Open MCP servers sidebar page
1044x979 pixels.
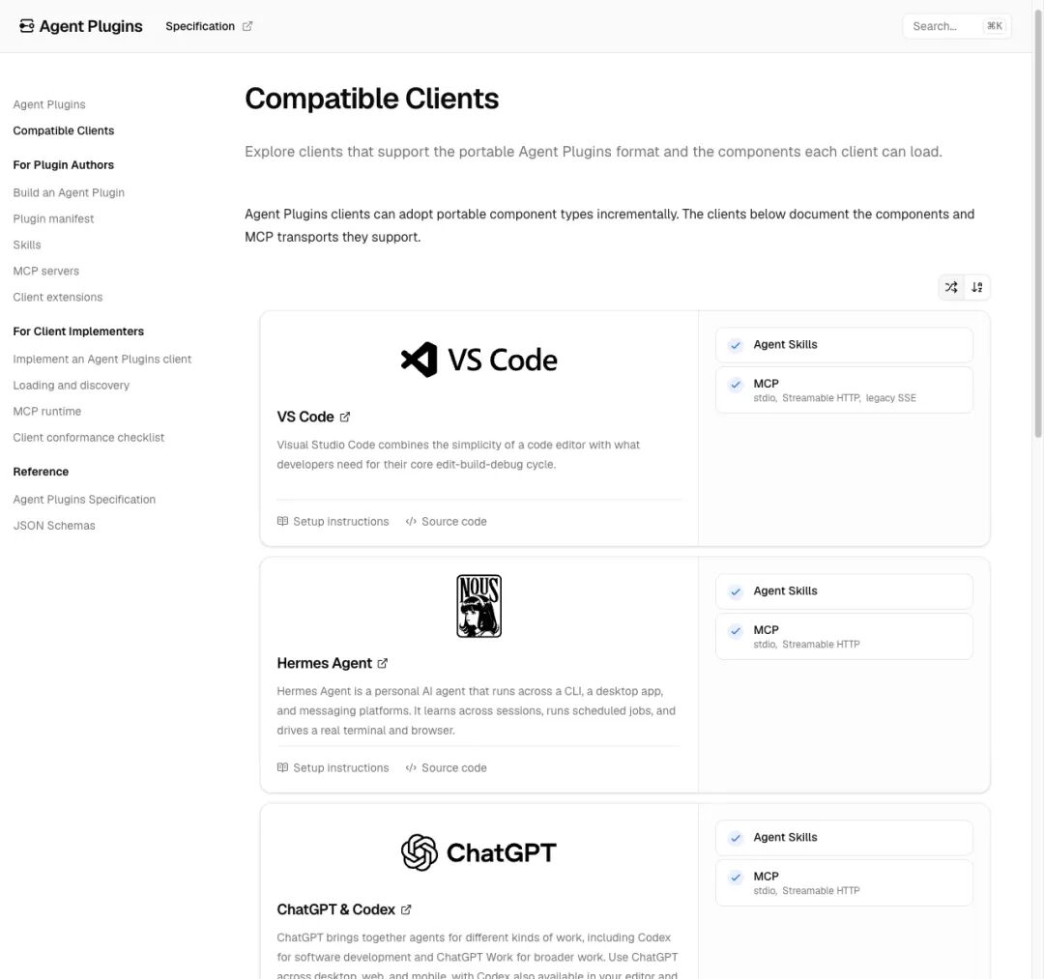coord(46,271)
